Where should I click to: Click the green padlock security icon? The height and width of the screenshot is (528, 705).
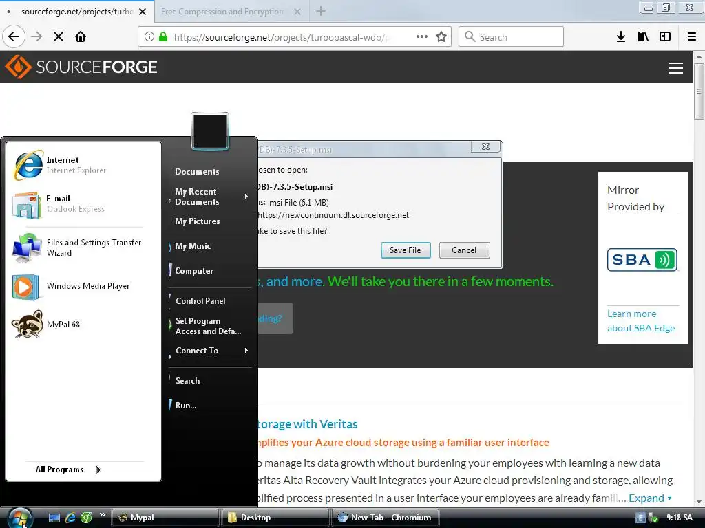coord(163,37)
